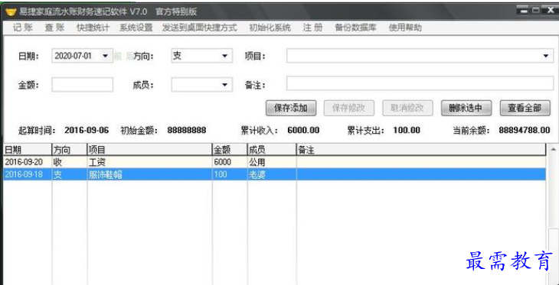Open the 系统设置 menu
Viewport: 559px width, 285px height.
(x=136, y=28)
